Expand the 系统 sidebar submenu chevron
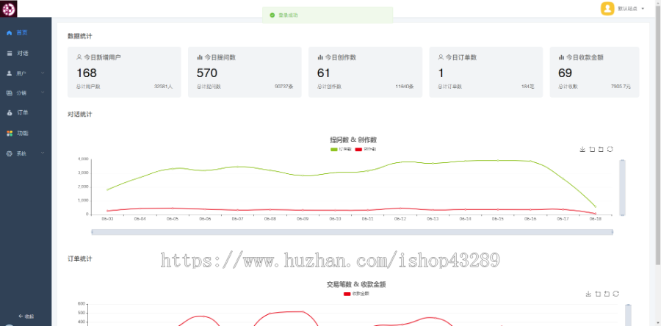The width and height of the screenshot is (661, 326). [43, 153]
